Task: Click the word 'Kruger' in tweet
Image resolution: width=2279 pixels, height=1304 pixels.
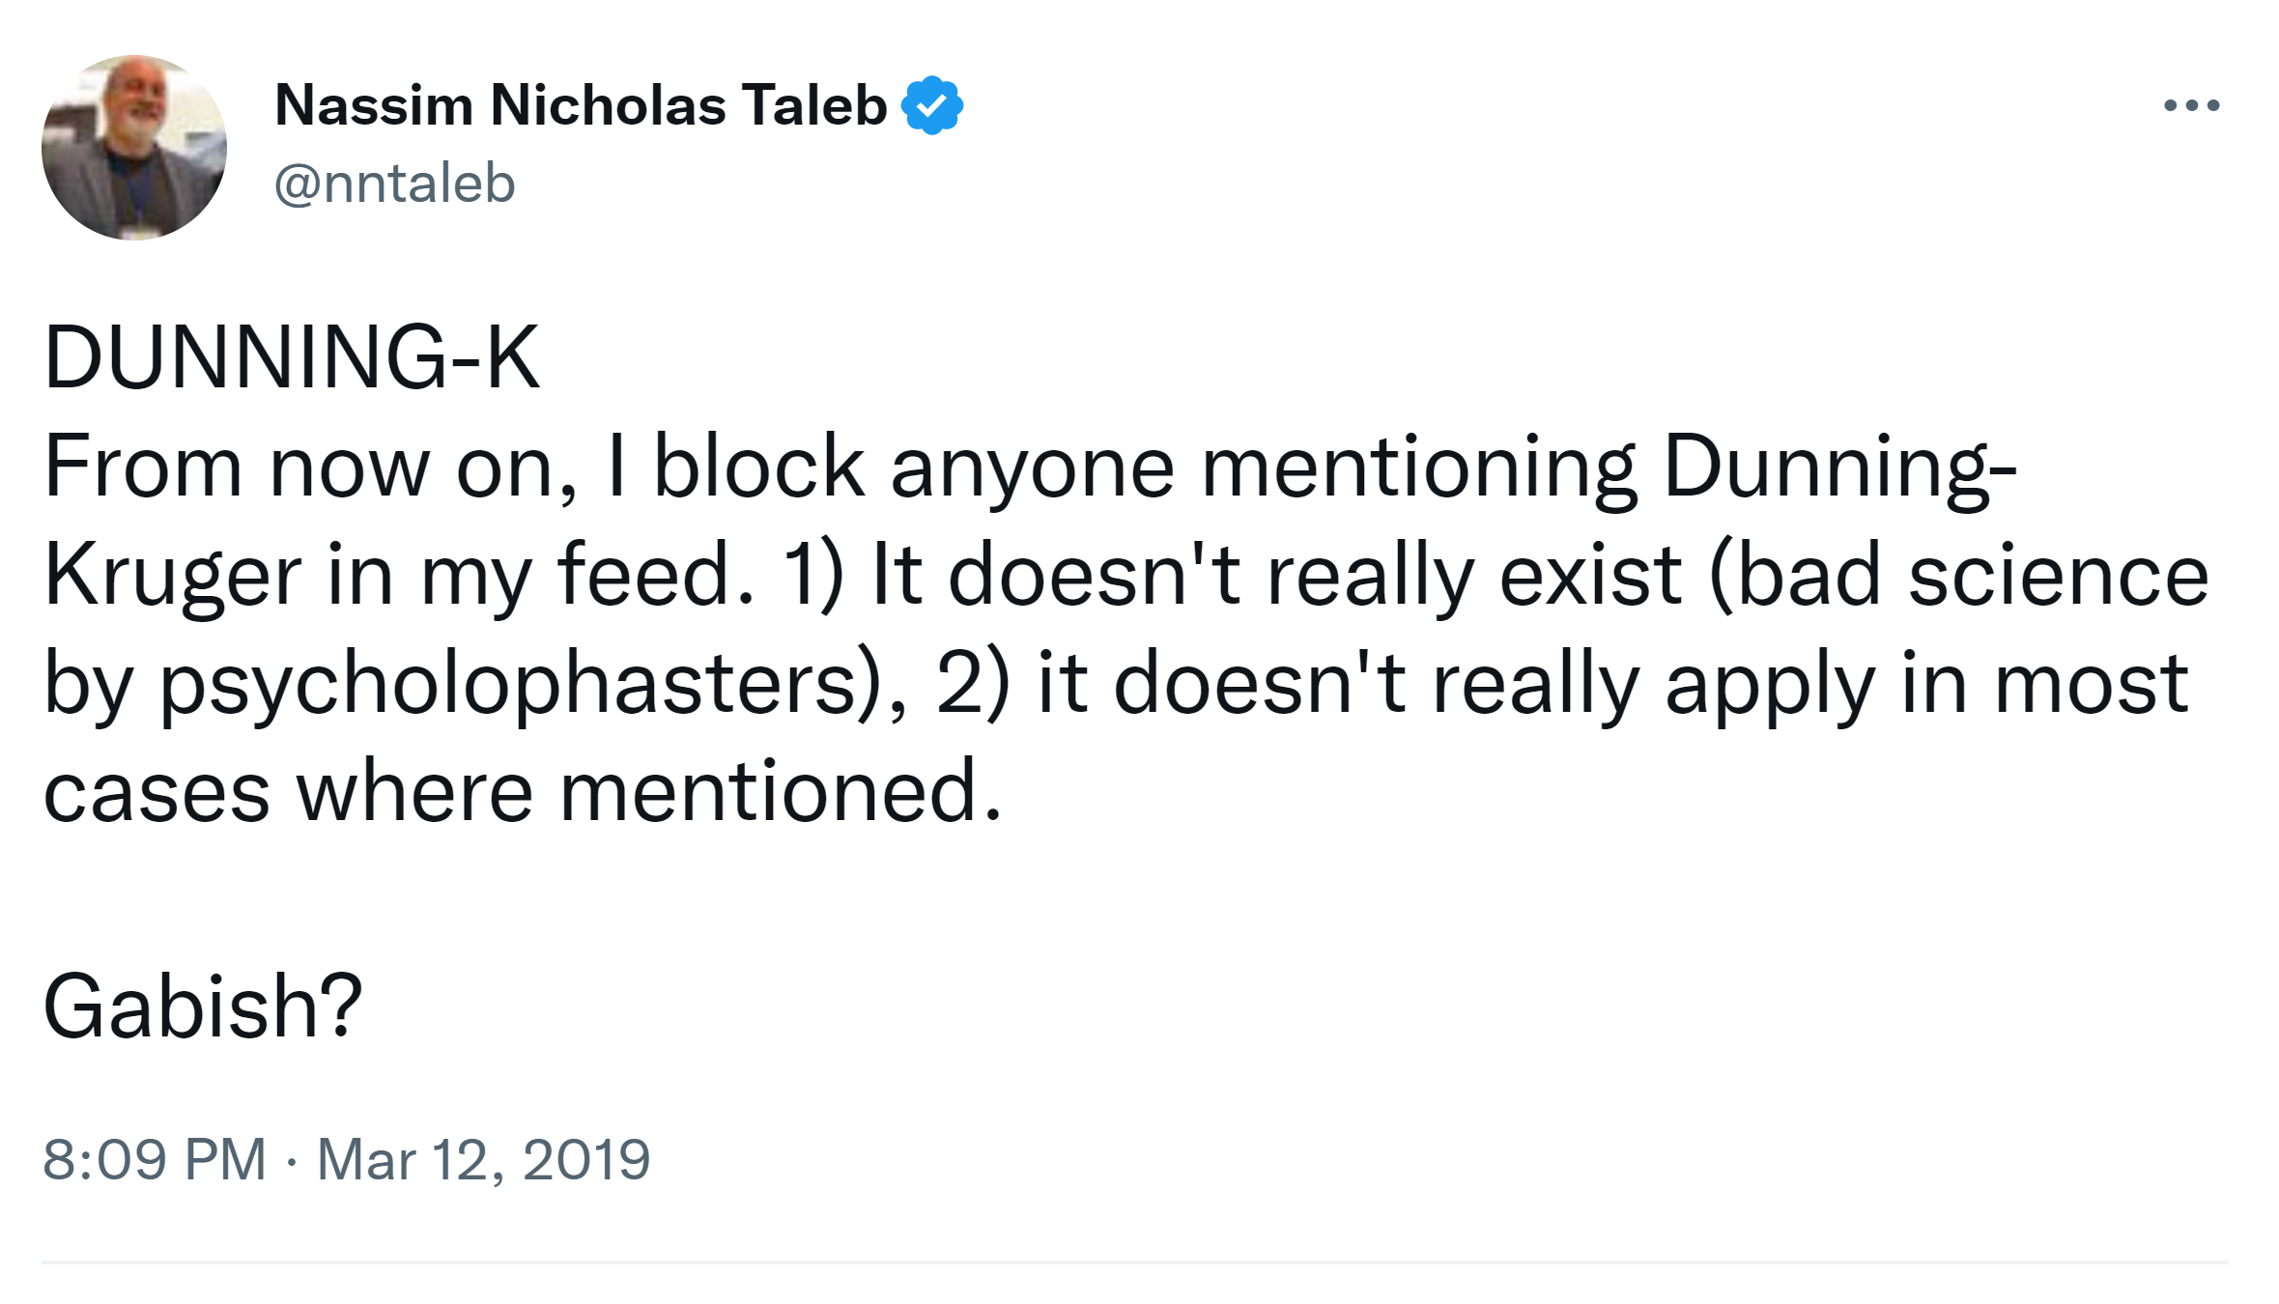Action: pos(172,576)
